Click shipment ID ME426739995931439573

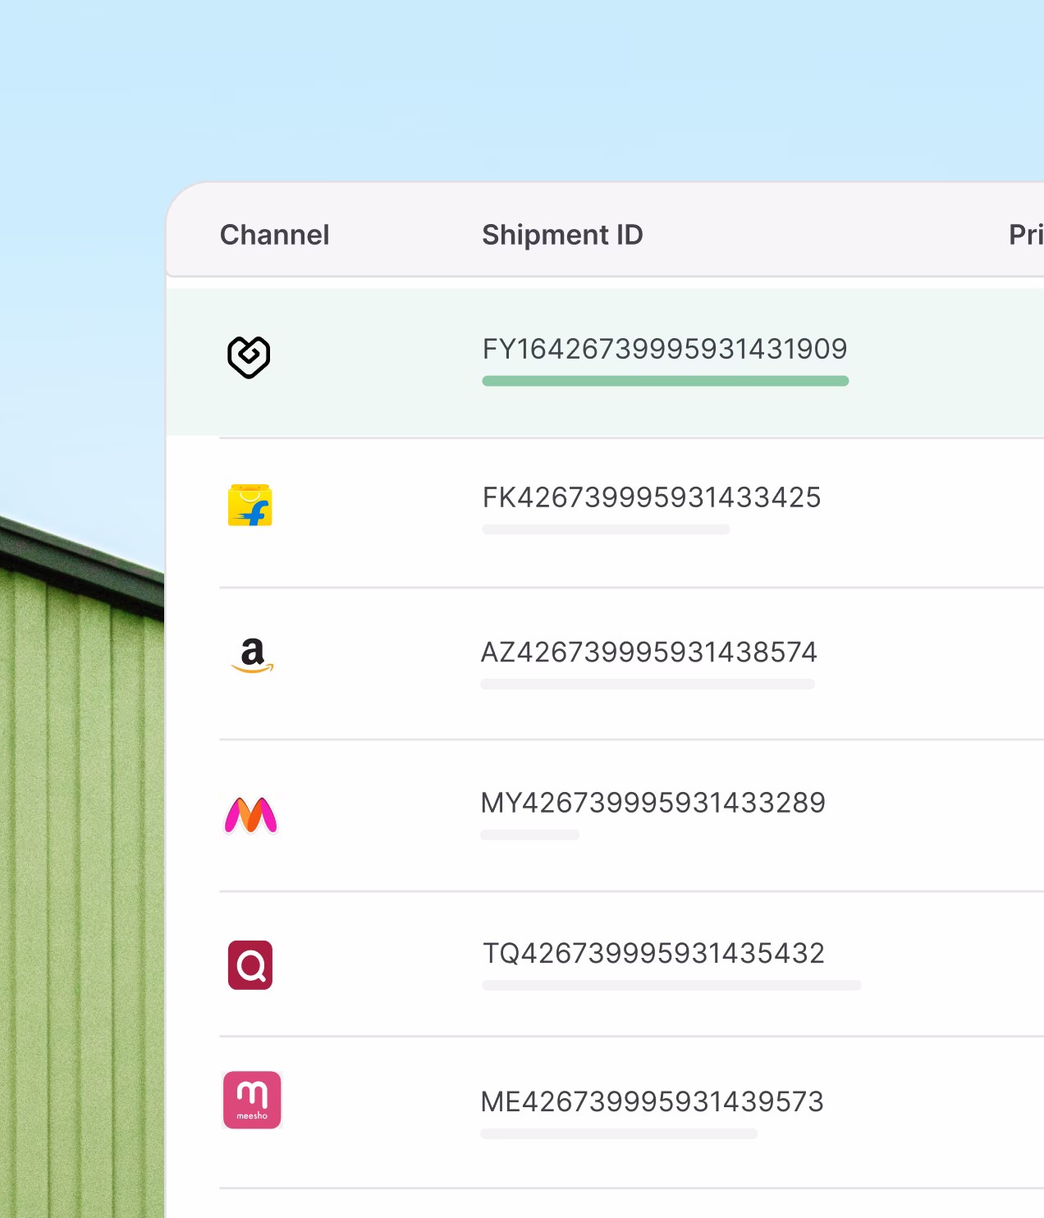pos(652,1102)
